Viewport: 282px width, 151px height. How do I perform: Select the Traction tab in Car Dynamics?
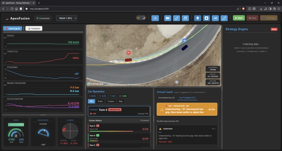(x=111, y=101)
